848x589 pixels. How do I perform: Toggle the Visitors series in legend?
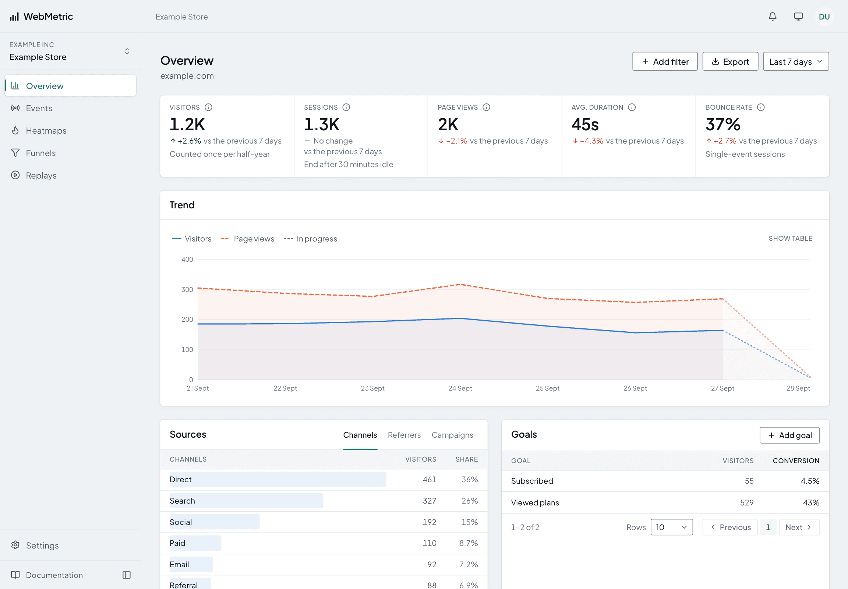[191, 239]
